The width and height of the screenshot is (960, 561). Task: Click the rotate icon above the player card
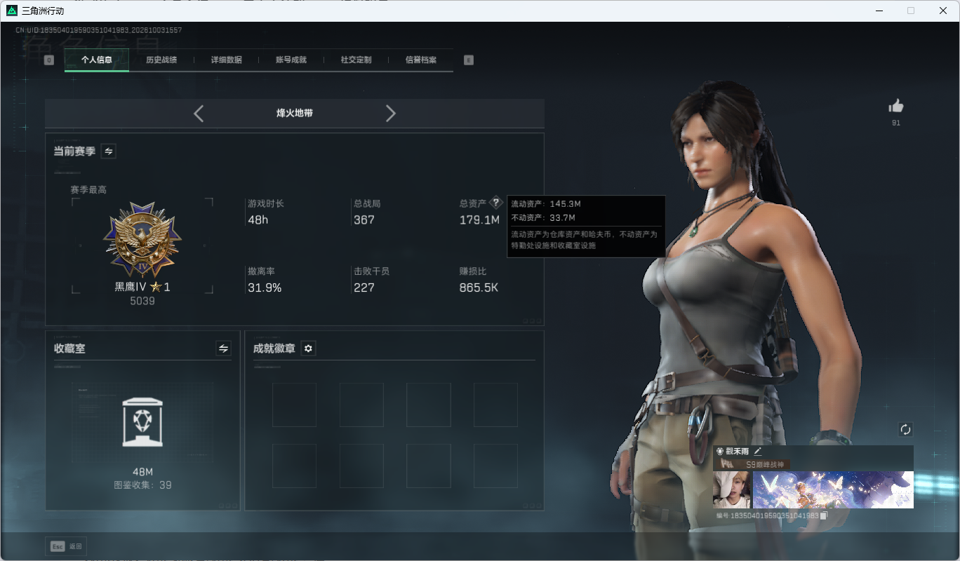[x=905, y=429]
